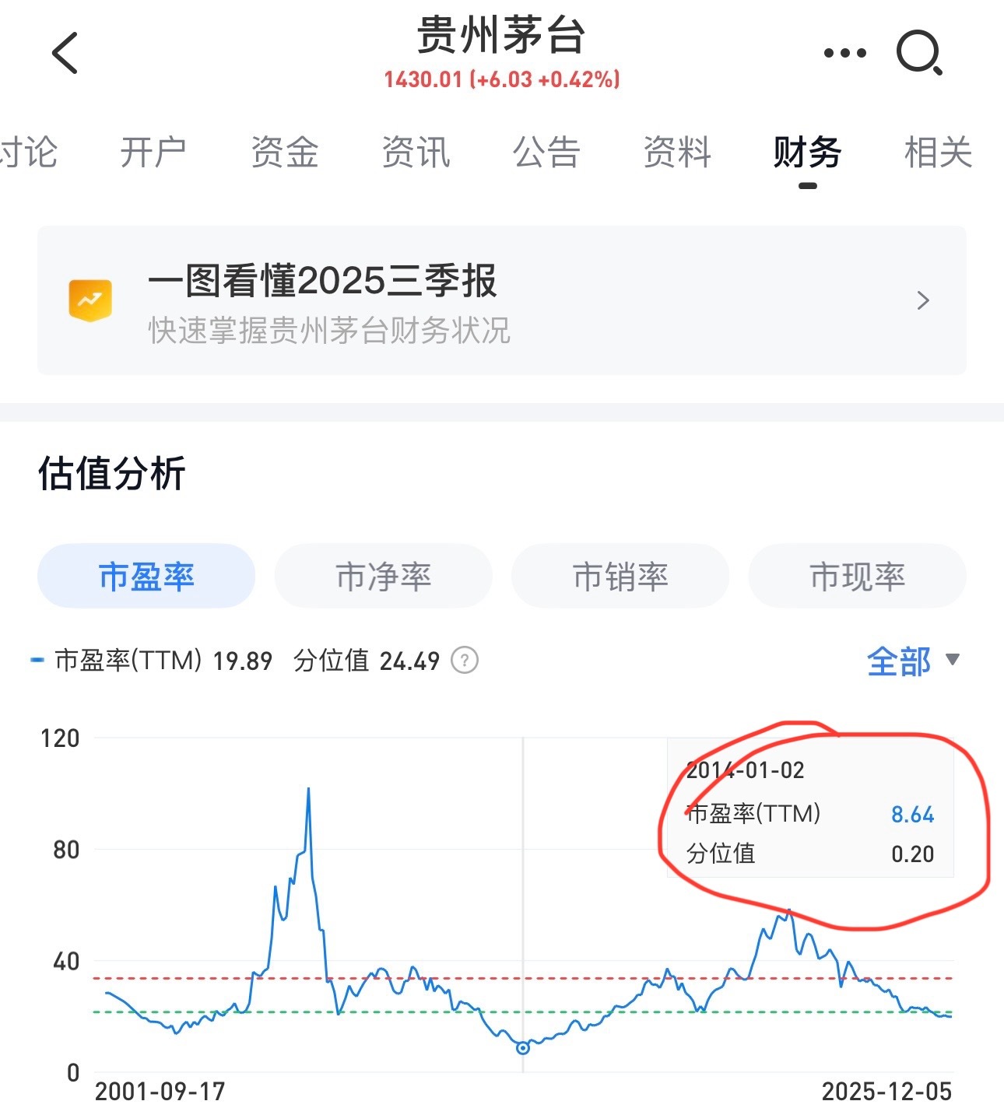
Task: Tap the search magnifier icon
Action: [x=919, y=53]
